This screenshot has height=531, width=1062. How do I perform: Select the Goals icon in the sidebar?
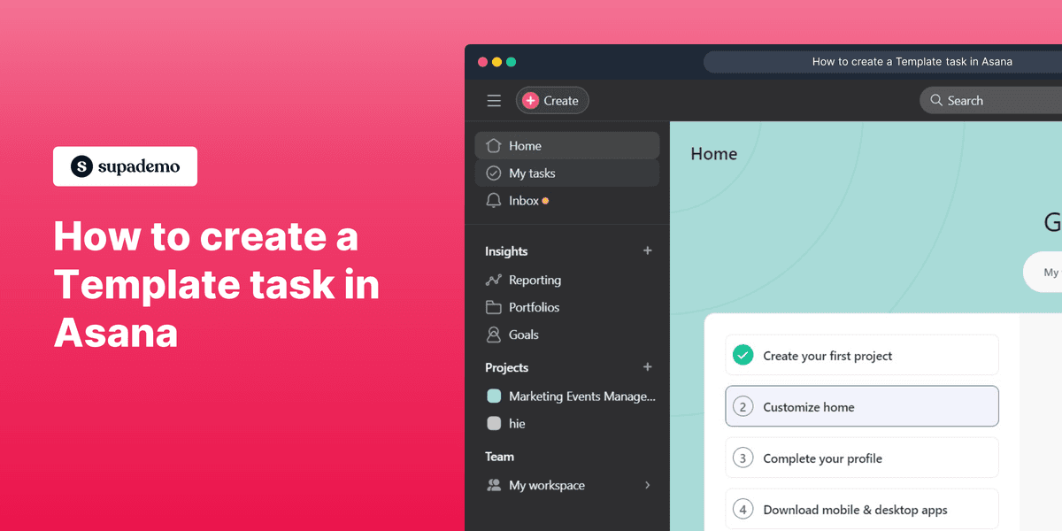coord(493,335)
